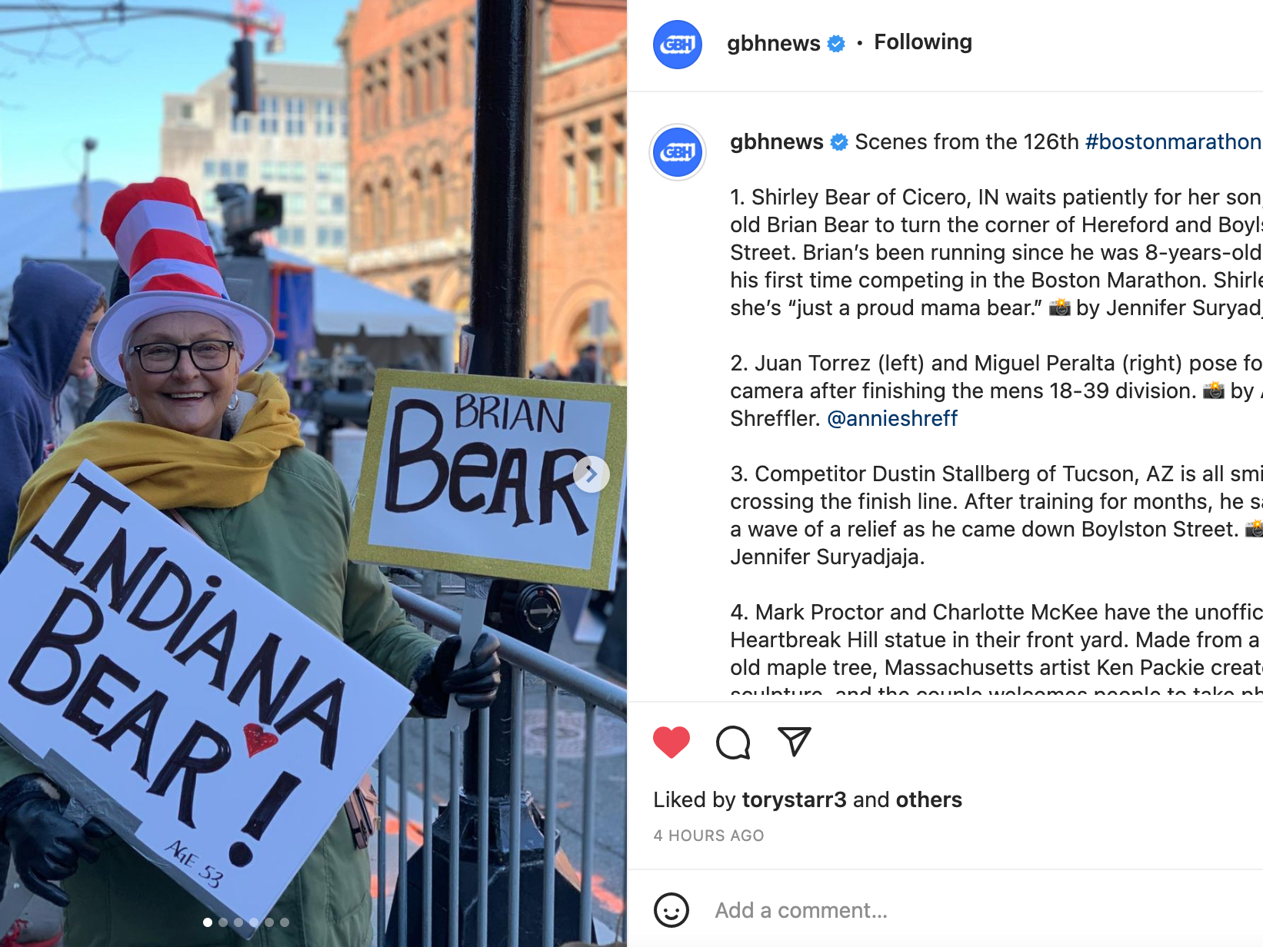
Task: Share post via paper plane icon
Action: [x=795, y=742]
